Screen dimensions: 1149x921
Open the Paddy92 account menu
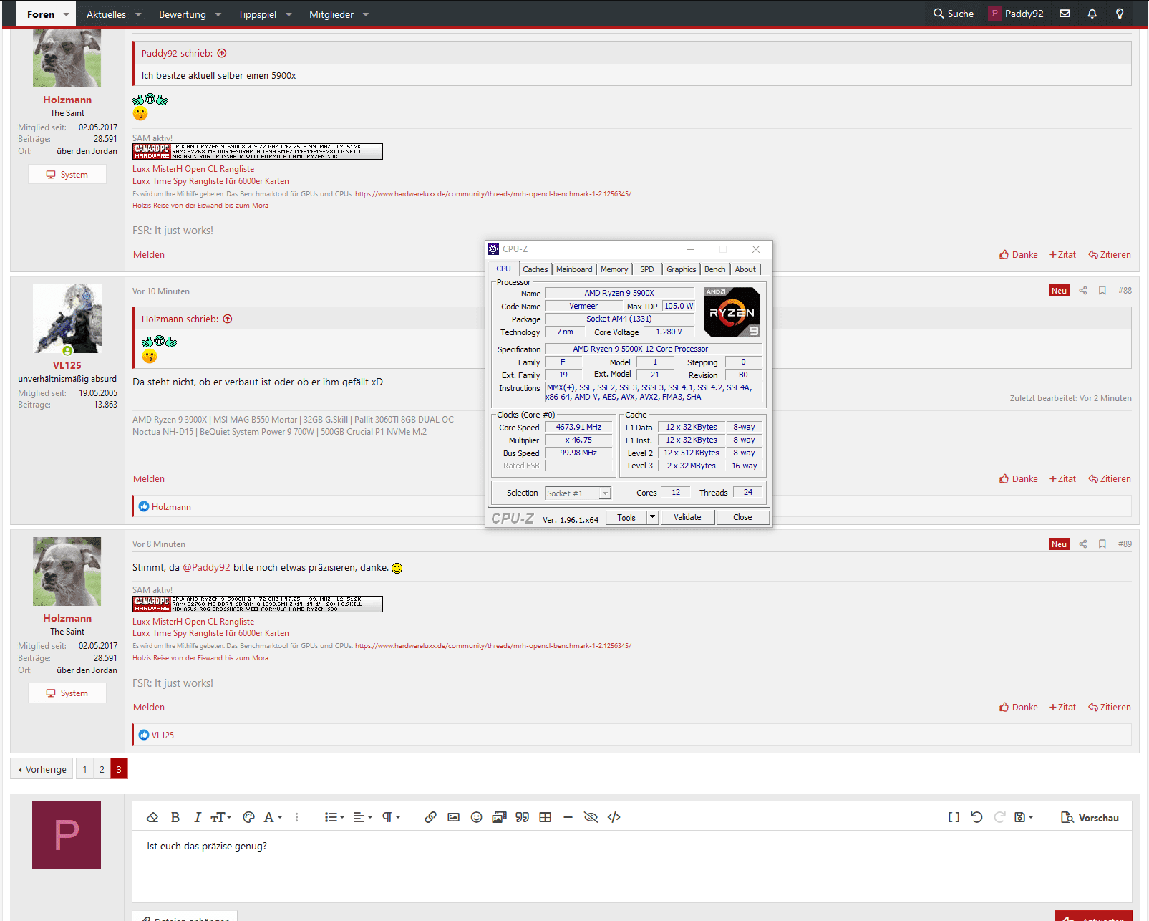pyautogui.click(x=1016, y=14)
